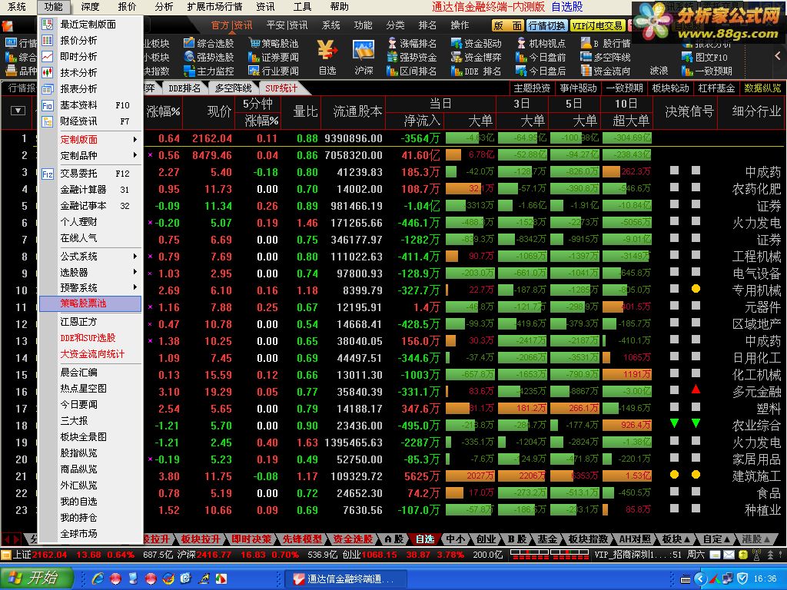Screen dimensions: 787x590
Task: Switch to SUP统计 tab
Action: [281, 88]
